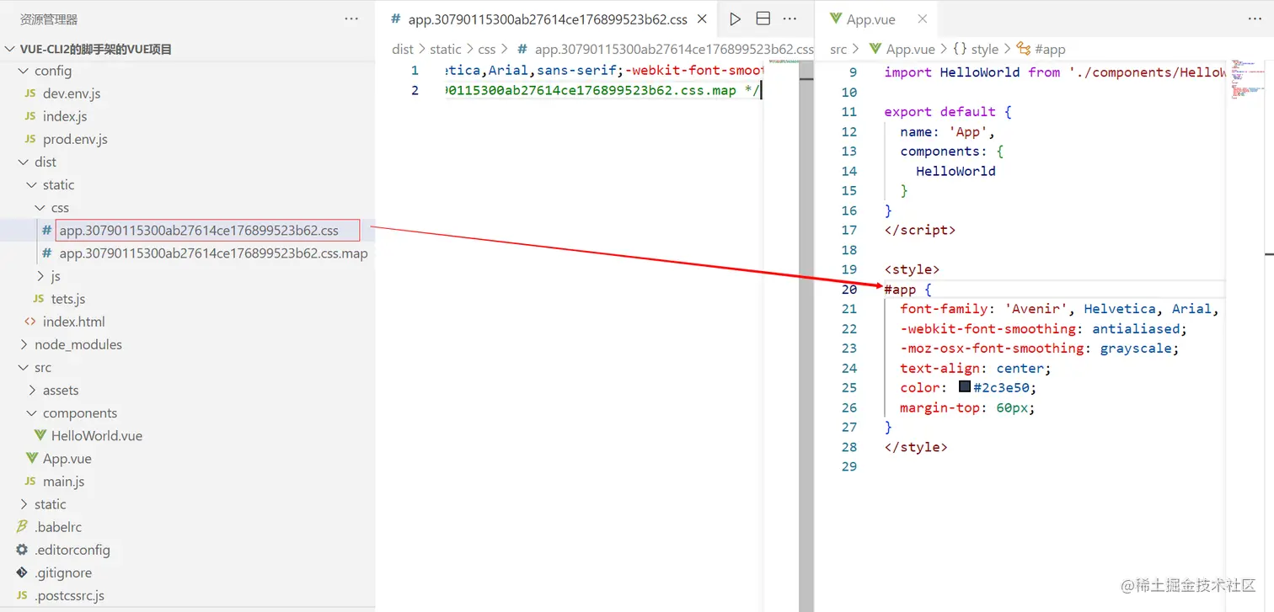The height and width of the screenshot is (612, 1274).
Task: Collapse the static folder inside dist
Action: coord(32,184)
